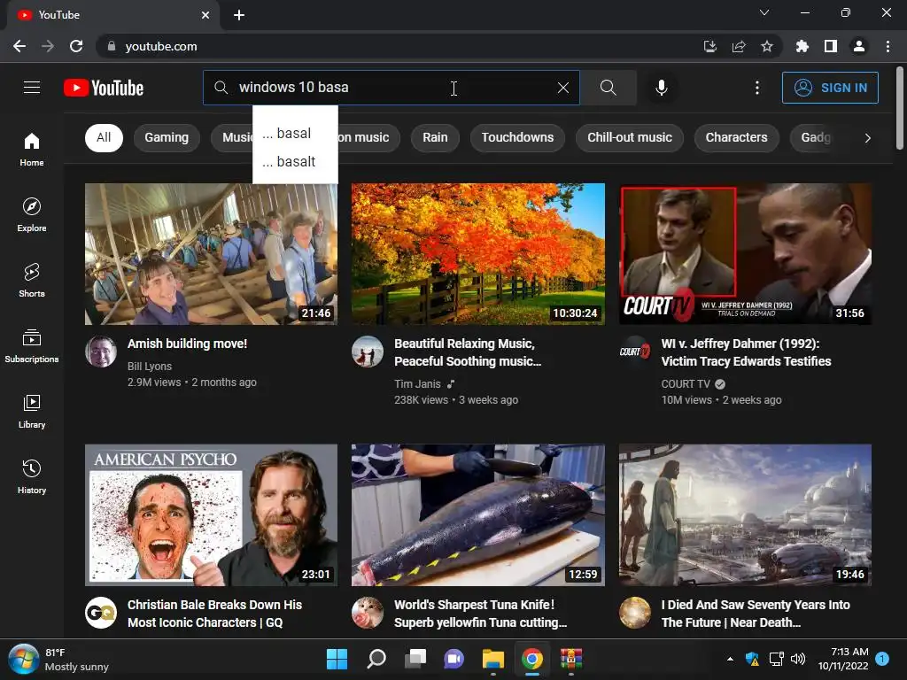
Task: Reload the page in Chrome
Action: pyautogui.click(x=76, y=46)
